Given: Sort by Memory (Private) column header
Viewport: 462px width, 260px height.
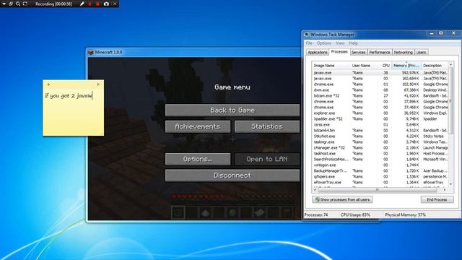Looking at the screenshot, I should [406, 66].
